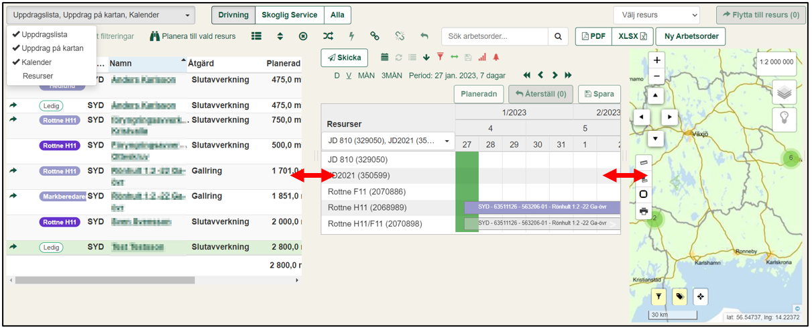Zoom in on the map

[656, 60]
